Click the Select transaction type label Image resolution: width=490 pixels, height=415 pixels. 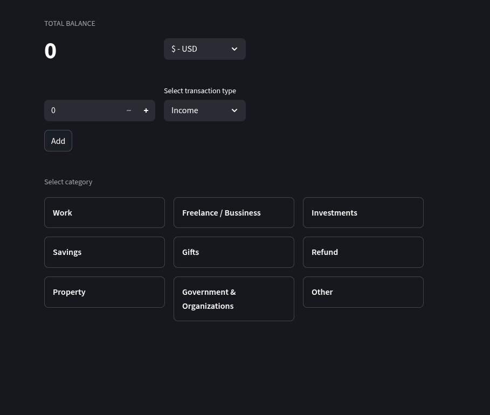pos(200,91)
